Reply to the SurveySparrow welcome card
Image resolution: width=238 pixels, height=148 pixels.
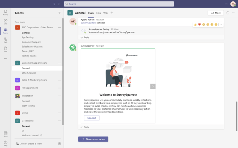tap(85, 127)
